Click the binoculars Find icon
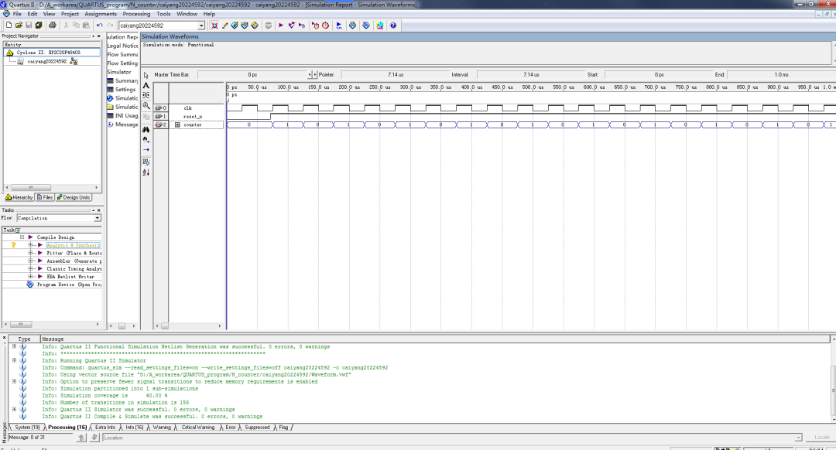Screen dimensions: 836x450 click(146, 129)
